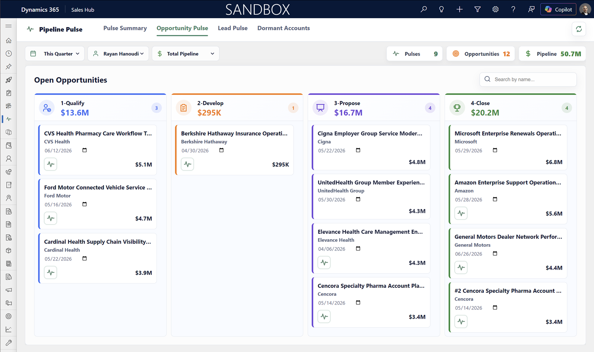Switch to Lead Pulse tab
Viewport: 594px width, 352px height.
click(233, 28)
